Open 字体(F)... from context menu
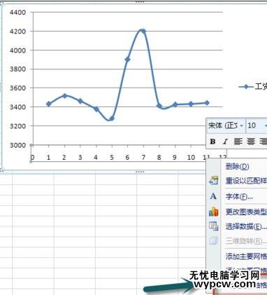Screen dimensions: 267x295 point(239,197)
